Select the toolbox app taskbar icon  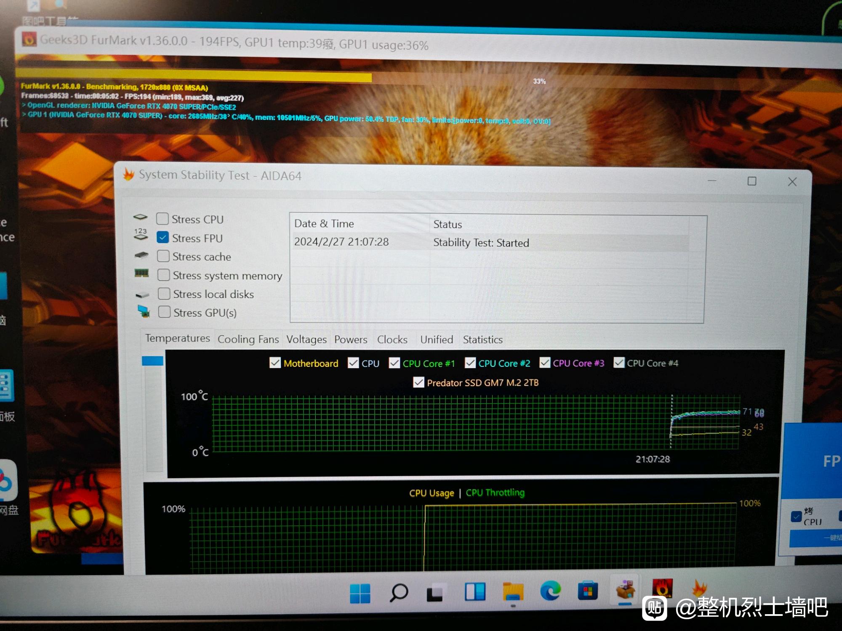[x=625, y=589]
